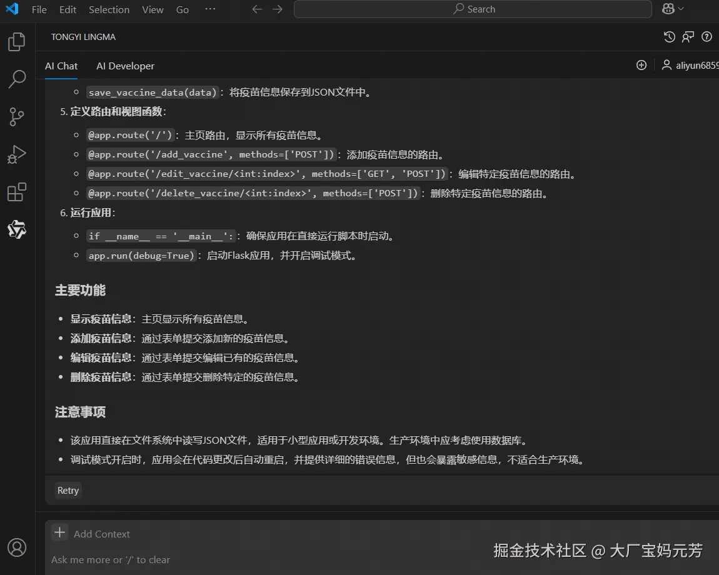This screenshot has width=719, height=575.
Task: Start a new chat session with the plus icon
Action: click(x=641, y=65)
